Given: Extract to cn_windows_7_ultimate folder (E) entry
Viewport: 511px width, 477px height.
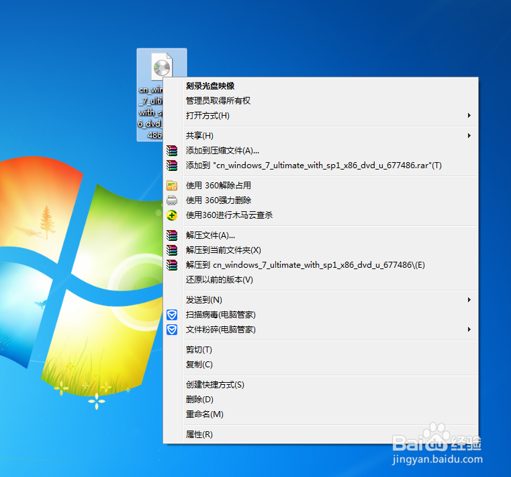Looking at the screenshot, I should (x=320, y=265).
